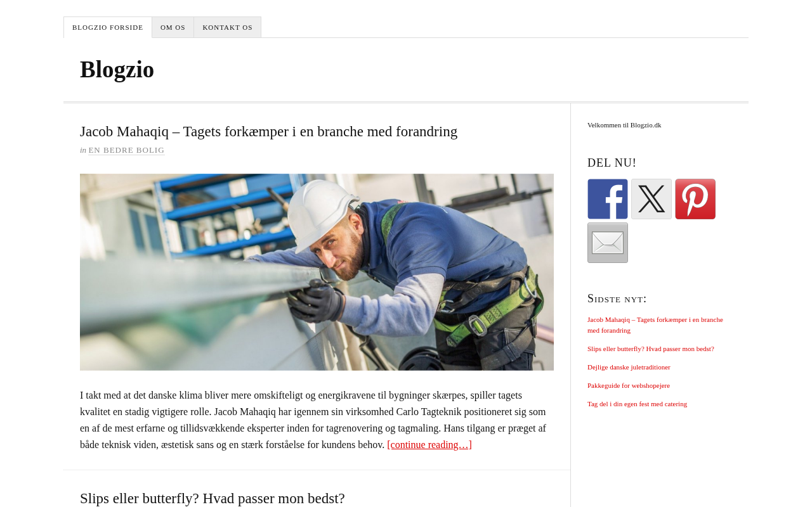Open the Om Os tab
The width and height of the screenshot is (812, 507).
click(173, 27)
